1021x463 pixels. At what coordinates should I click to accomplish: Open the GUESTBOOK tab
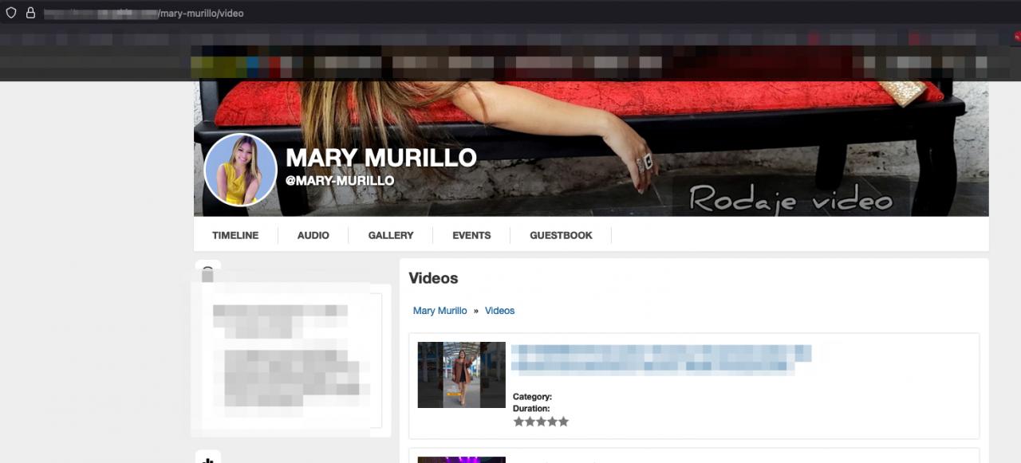point(561,235)
